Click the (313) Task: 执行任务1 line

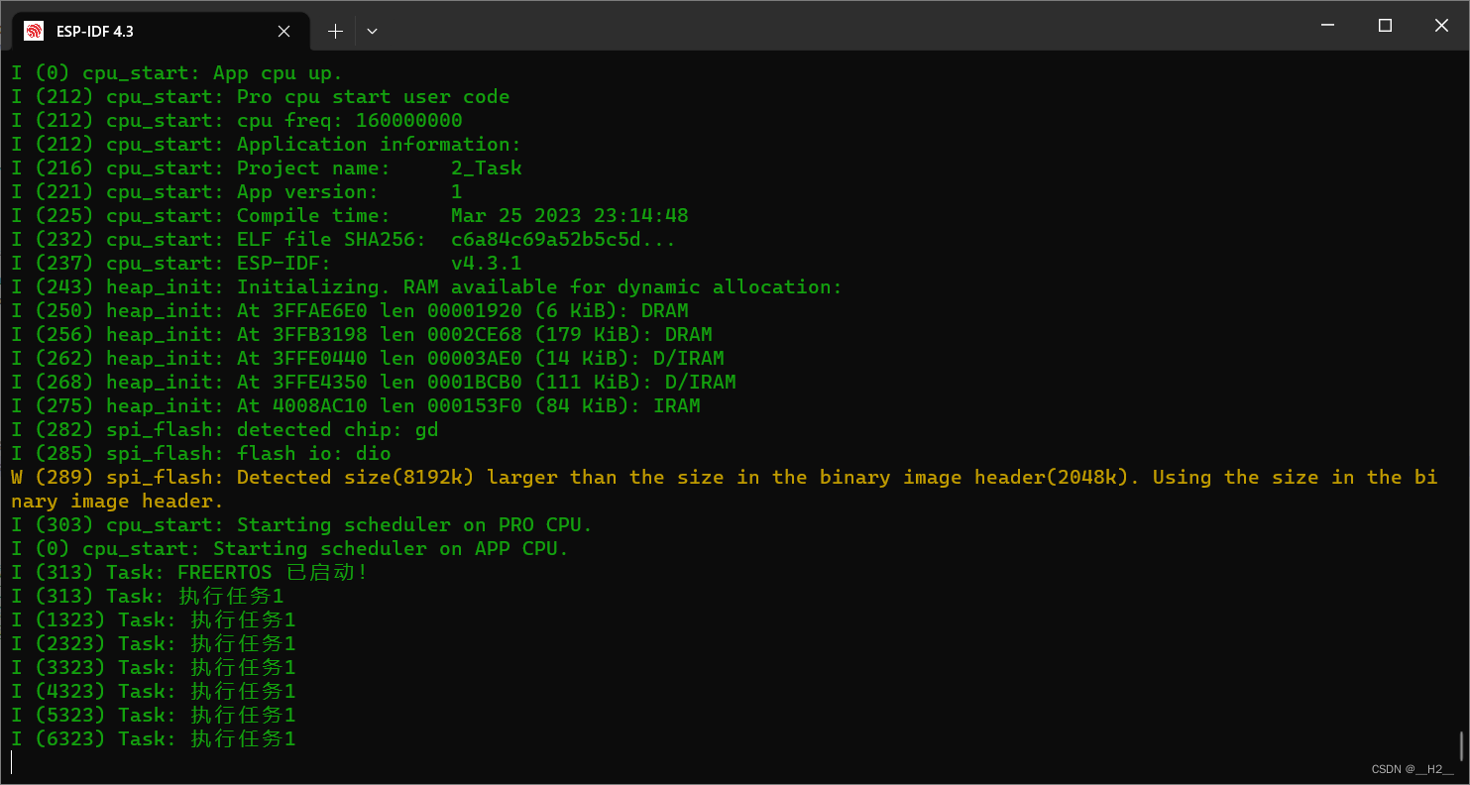(147, 597)
